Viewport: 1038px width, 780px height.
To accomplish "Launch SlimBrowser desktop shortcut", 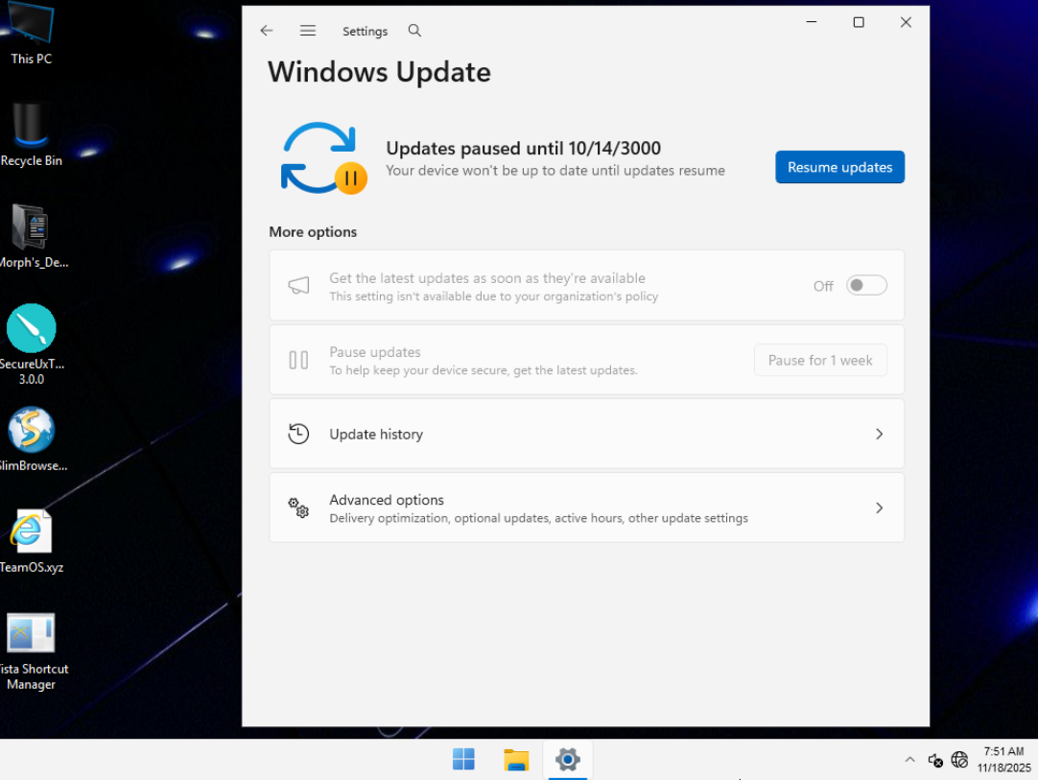I will [x=32, y=431].
